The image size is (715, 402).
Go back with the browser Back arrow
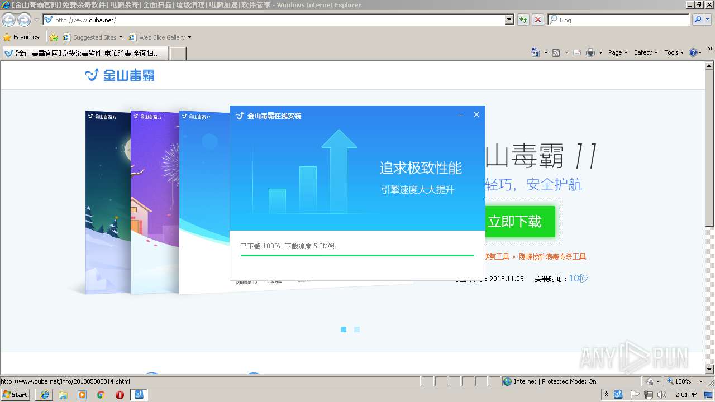tap(8, 20)
